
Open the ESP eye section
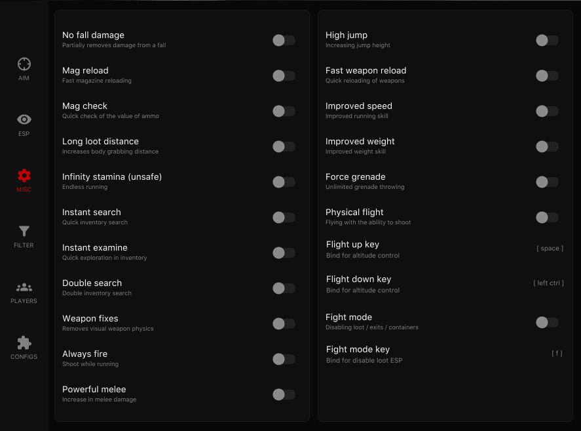click(x=24, y=125)
